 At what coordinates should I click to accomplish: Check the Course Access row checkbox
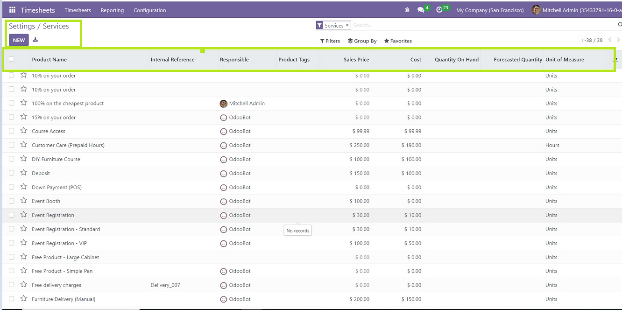(x=12, y=131)
